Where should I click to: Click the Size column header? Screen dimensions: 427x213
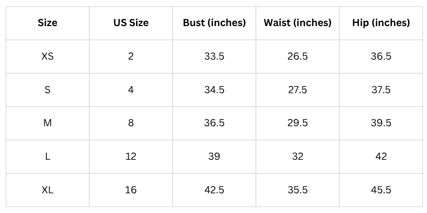pos(48,23)
